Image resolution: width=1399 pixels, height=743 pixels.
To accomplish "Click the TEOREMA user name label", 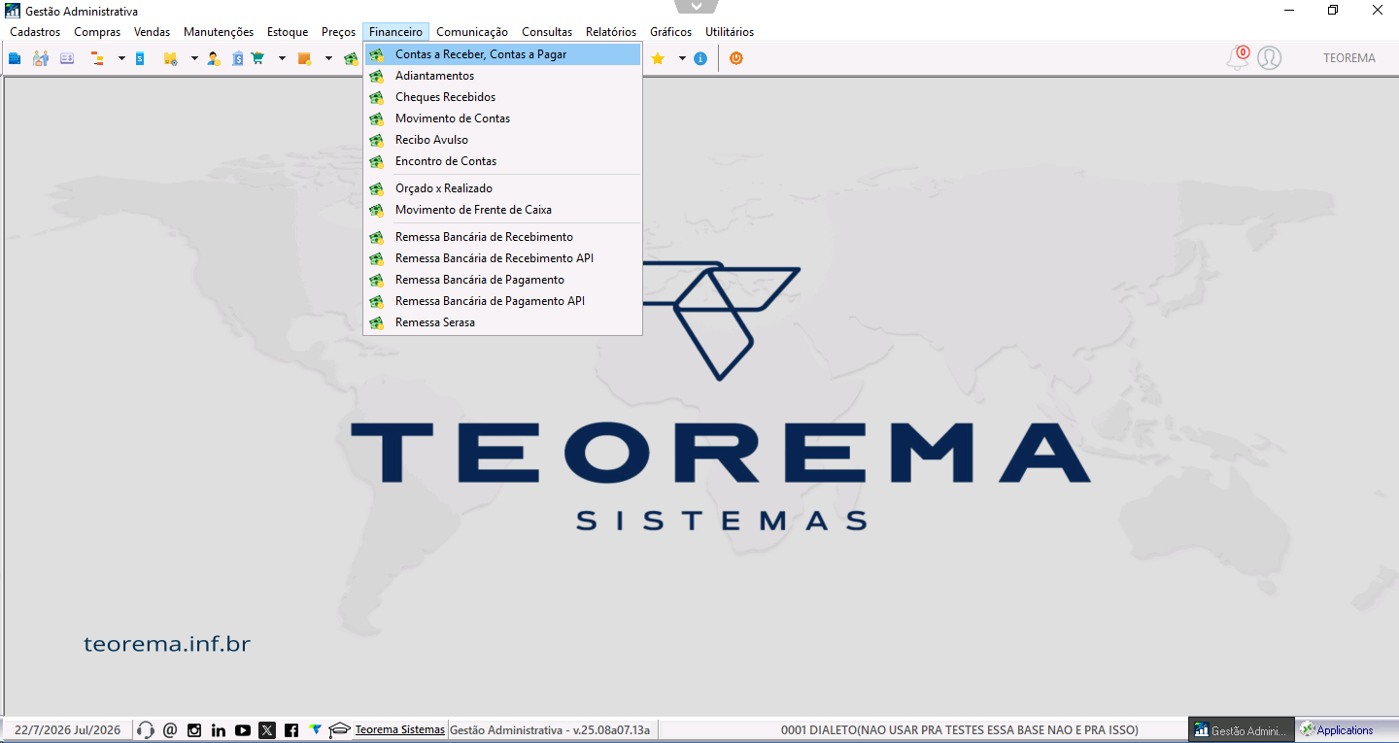I will pyautogui.click(x=1349, y=58).
